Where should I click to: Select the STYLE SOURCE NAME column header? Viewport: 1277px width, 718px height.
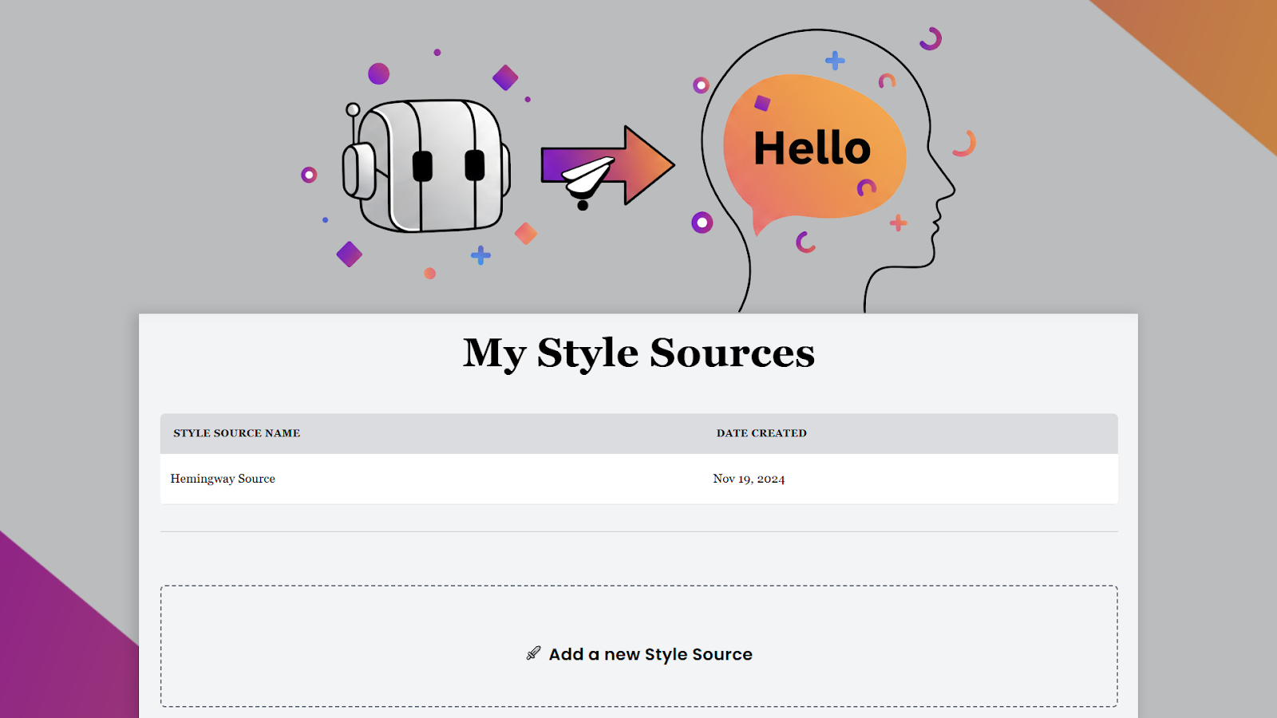click(237, 432)
